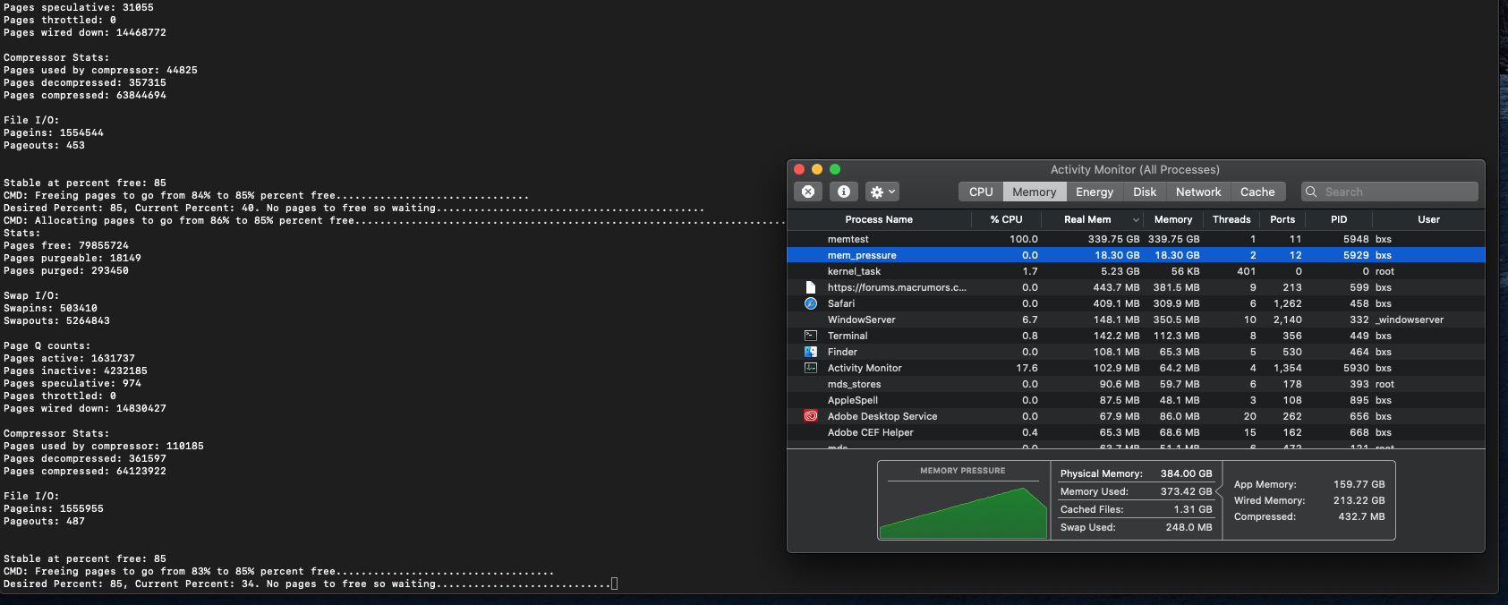The height and width of the screenshot is (605, 1508).
Task: Sort by Threads column header
Action: 1231,219
